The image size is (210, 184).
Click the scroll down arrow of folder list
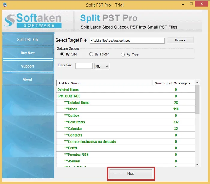197,164
